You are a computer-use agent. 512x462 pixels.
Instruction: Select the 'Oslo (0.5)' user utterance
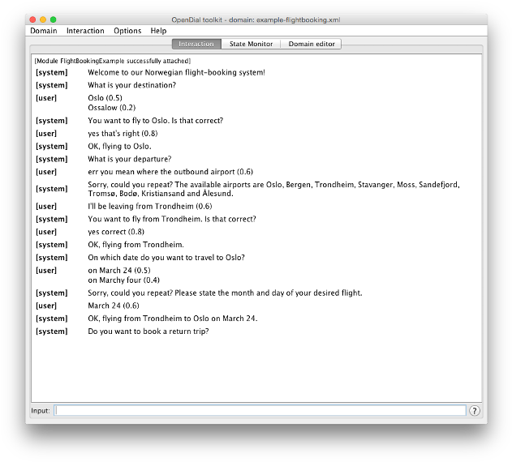[106, 98]
